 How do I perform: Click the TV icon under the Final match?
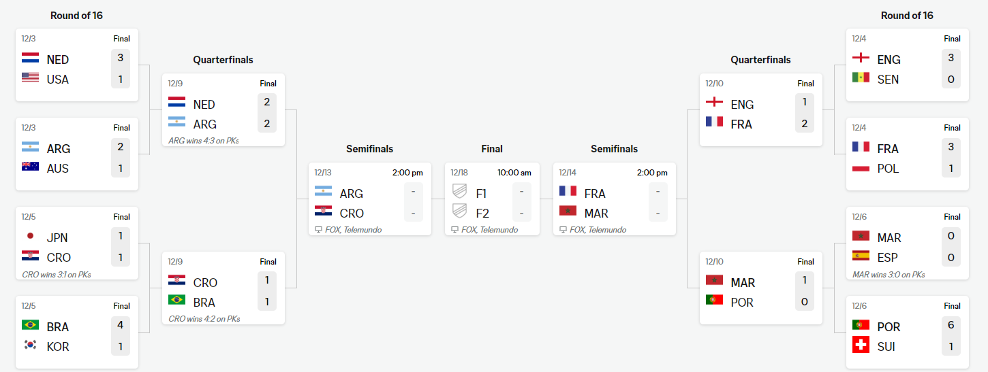tap(454, 230)
